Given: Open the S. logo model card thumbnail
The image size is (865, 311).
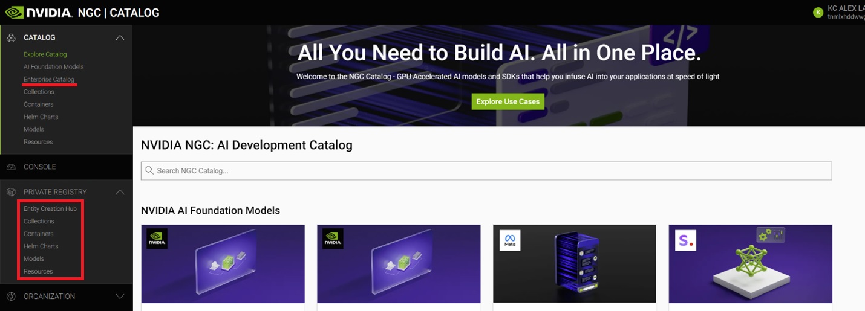Looking at the screenshot, I should pos(751,264).
